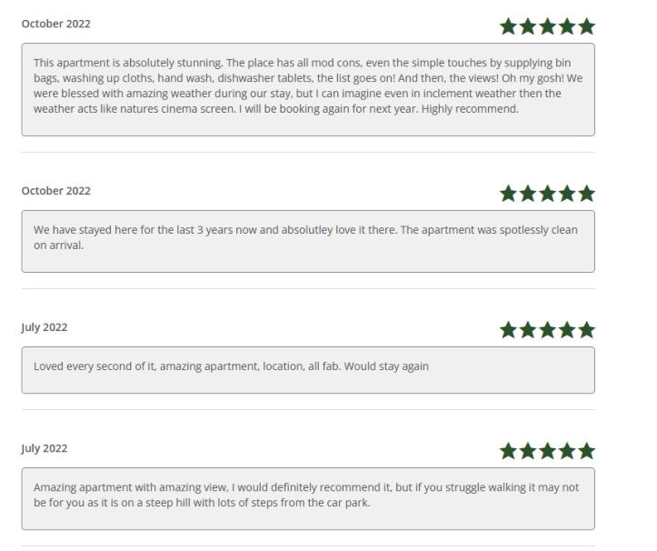Screen dimensions: 657x551
Task: Click fifth star of top October 2022 review
Action: (587, 26)
